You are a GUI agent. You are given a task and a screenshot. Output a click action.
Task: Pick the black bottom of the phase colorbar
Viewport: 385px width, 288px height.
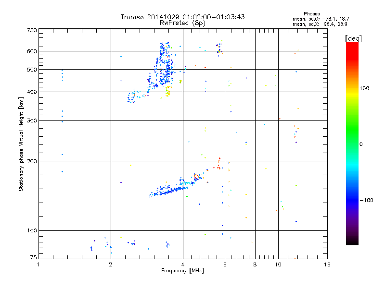pos(352,241)
